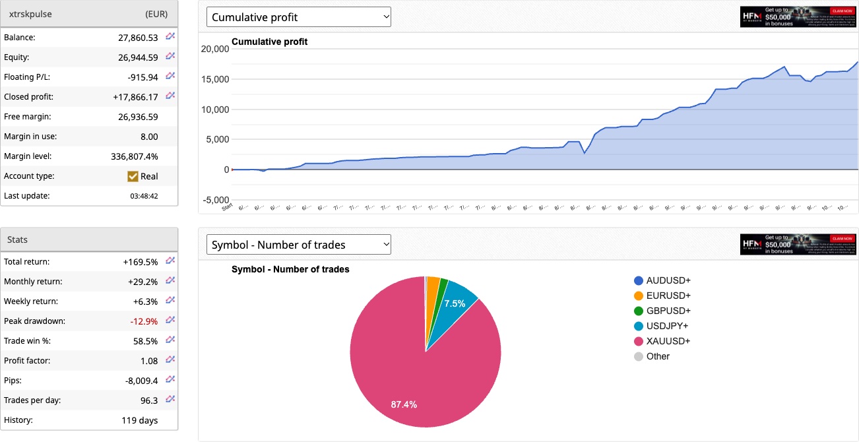859x442 pixels.
Task: Open the chart icon beside Weekly return
Action: [170, 301]
